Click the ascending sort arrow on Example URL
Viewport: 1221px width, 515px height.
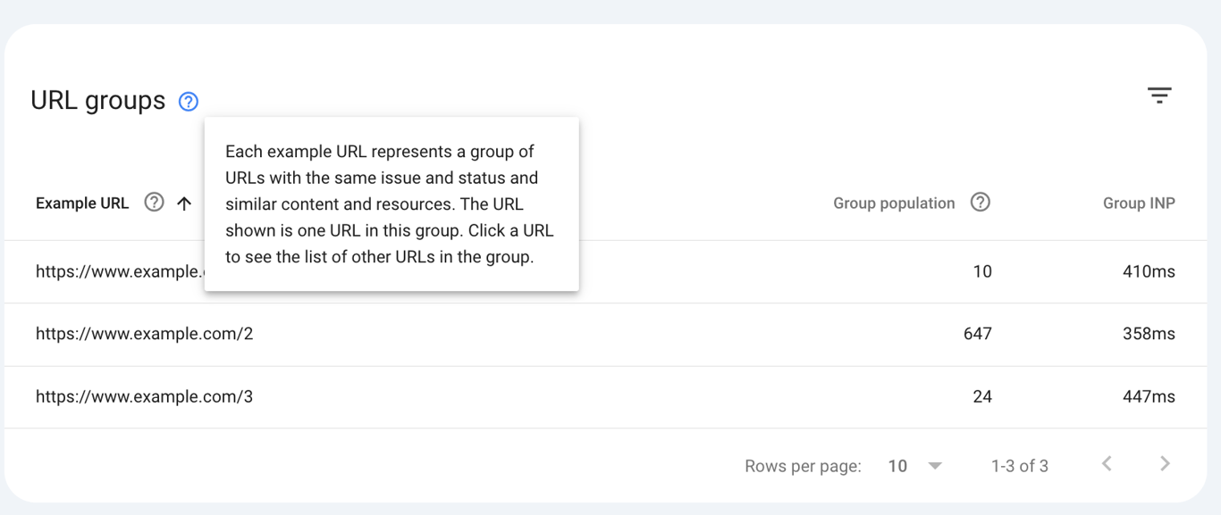pos(184,203)
